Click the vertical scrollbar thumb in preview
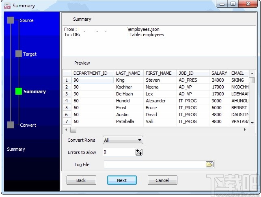The image size is (261, 197). (x=252, y=80)
